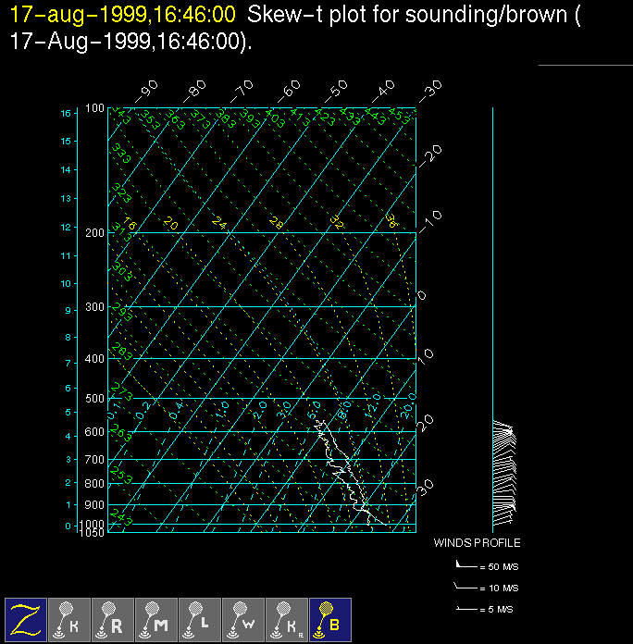Screen dimensions: 633x644
Task: Click the WINDS PROFILE label
Action: (x=477, y=543)
